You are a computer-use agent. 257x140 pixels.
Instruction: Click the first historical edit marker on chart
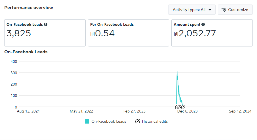pos(176,107)
